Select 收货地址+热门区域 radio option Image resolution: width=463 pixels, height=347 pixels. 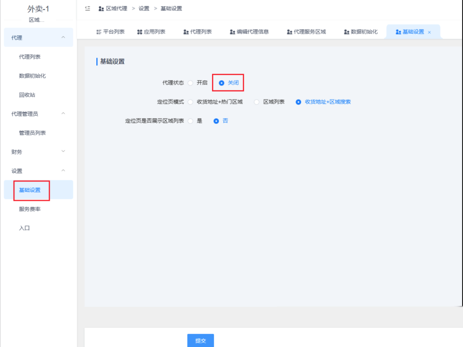coord(190,102)
